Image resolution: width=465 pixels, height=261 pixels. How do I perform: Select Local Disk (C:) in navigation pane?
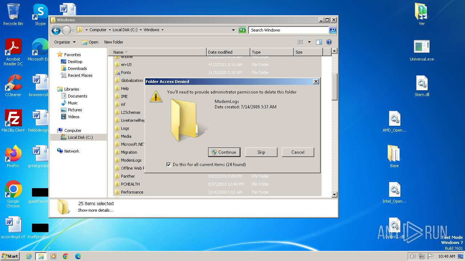point(80,137)
